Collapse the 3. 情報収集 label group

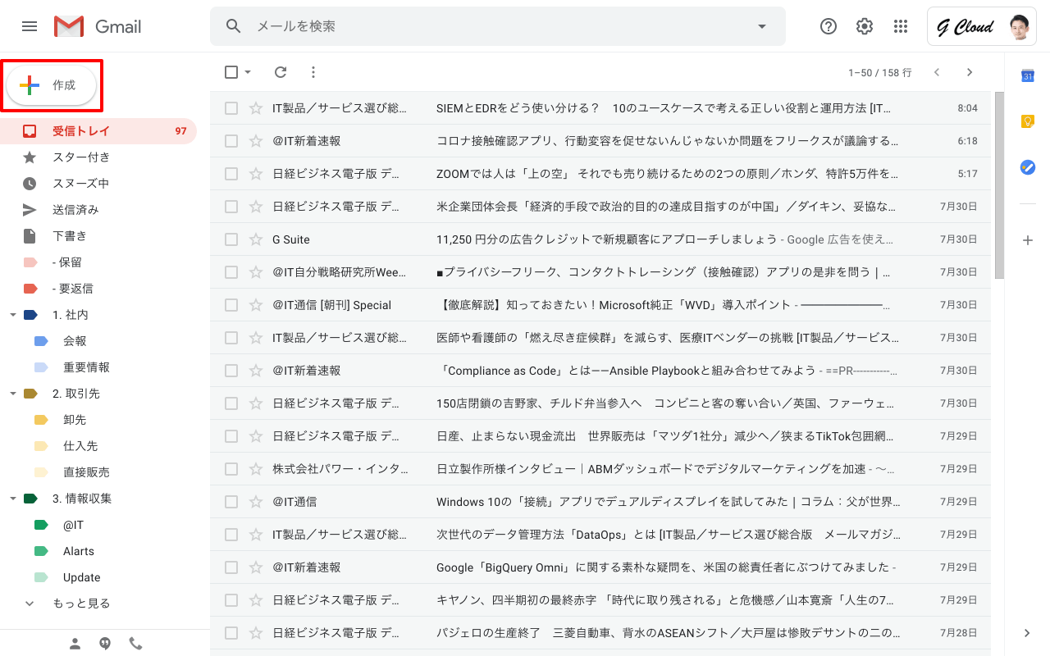(x=12, y=499)
